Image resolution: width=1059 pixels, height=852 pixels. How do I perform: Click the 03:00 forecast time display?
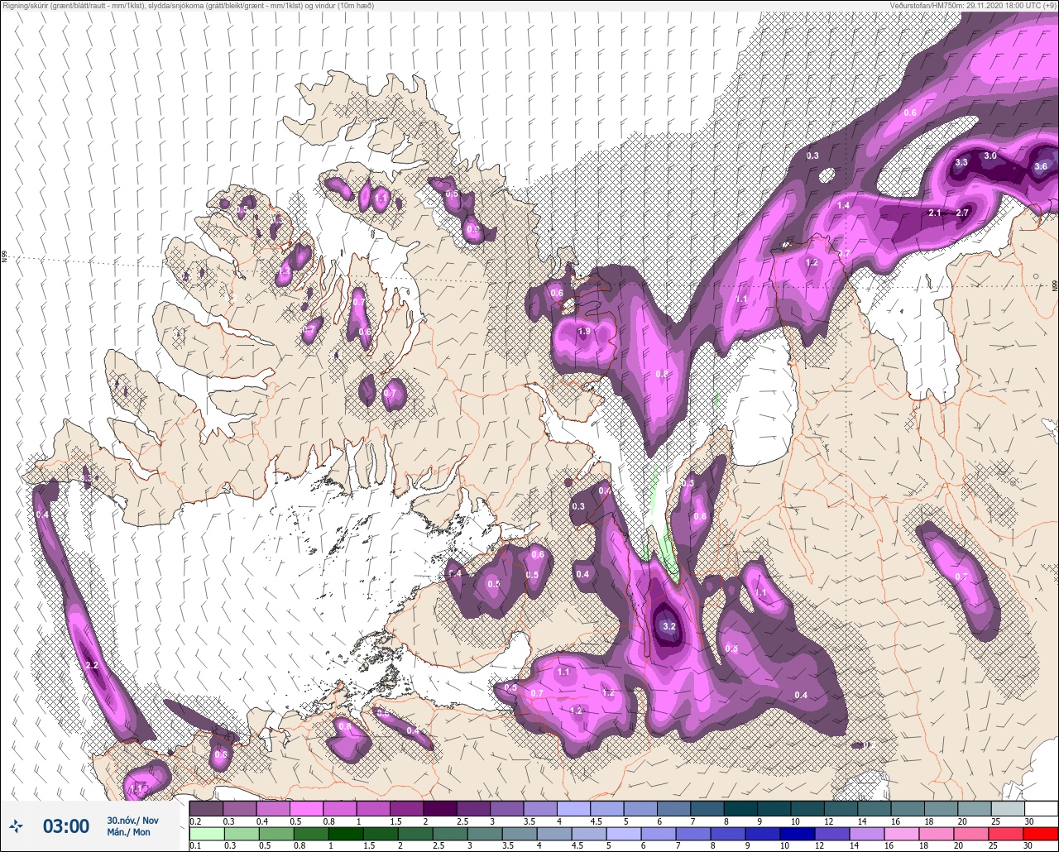pos(65,826)
